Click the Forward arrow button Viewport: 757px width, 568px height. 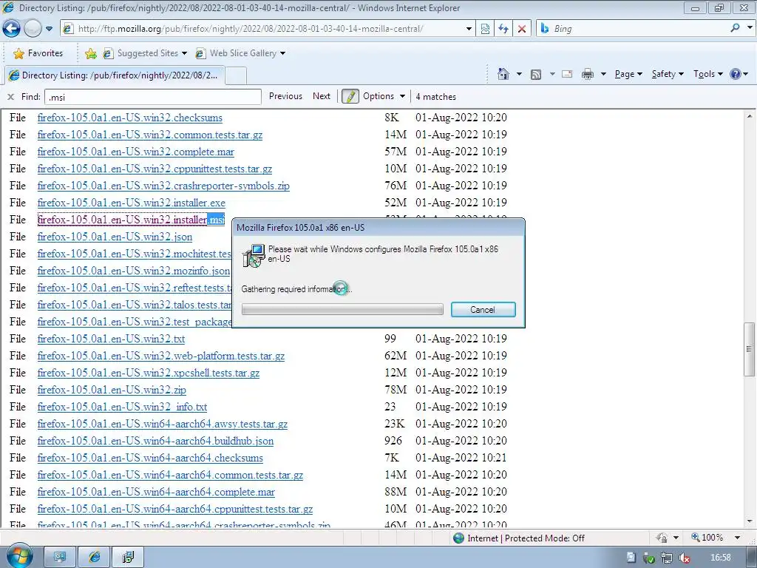click(x=33, y=29)
